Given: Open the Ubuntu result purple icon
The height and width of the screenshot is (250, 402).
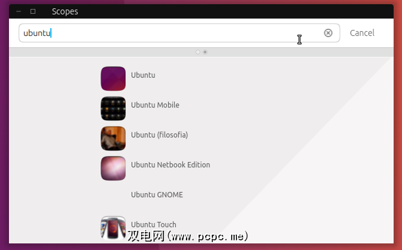Looking at the screenshot, I should pos(113,79).
